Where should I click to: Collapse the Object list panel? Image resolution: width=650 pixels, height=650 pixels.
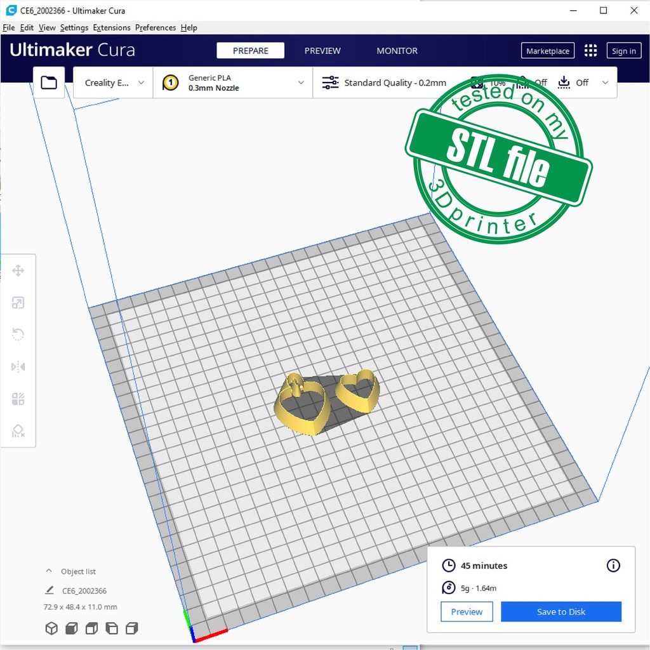[x=49, y=571]
